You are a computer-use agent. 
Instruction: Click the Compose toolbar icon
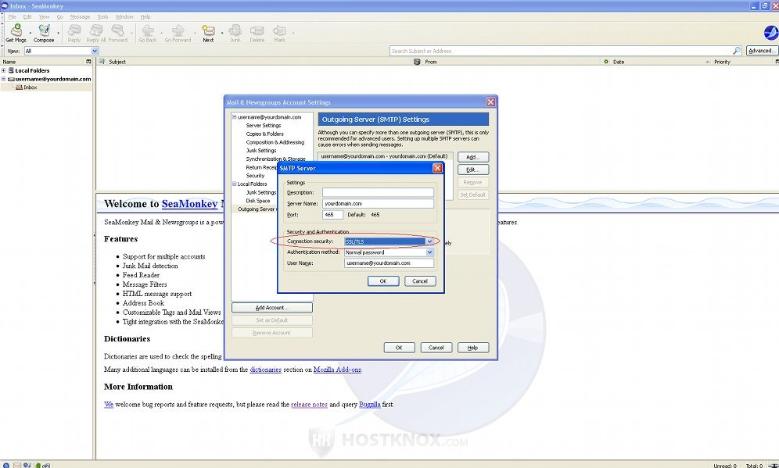tap(44, 30)
